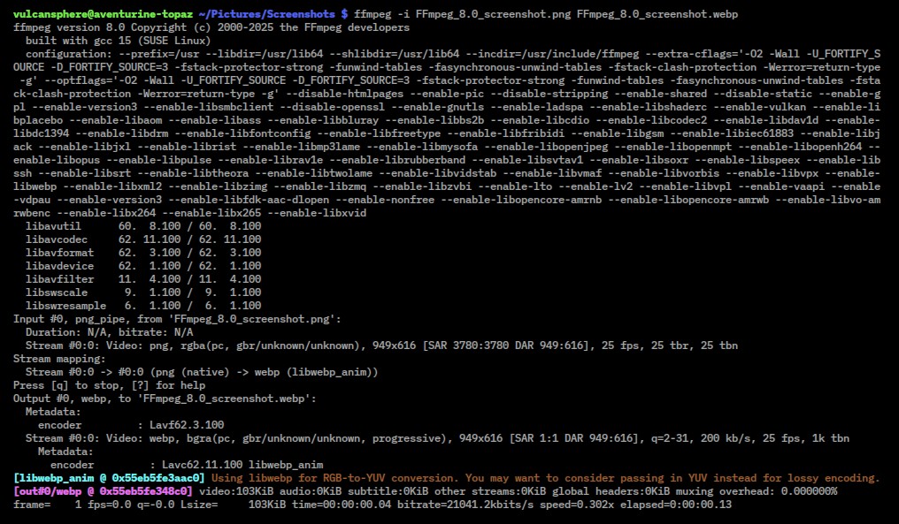Click the encoder 'Lavc62.11.100 libwebp_anim' line
The image size is (899, 524).
187,465
